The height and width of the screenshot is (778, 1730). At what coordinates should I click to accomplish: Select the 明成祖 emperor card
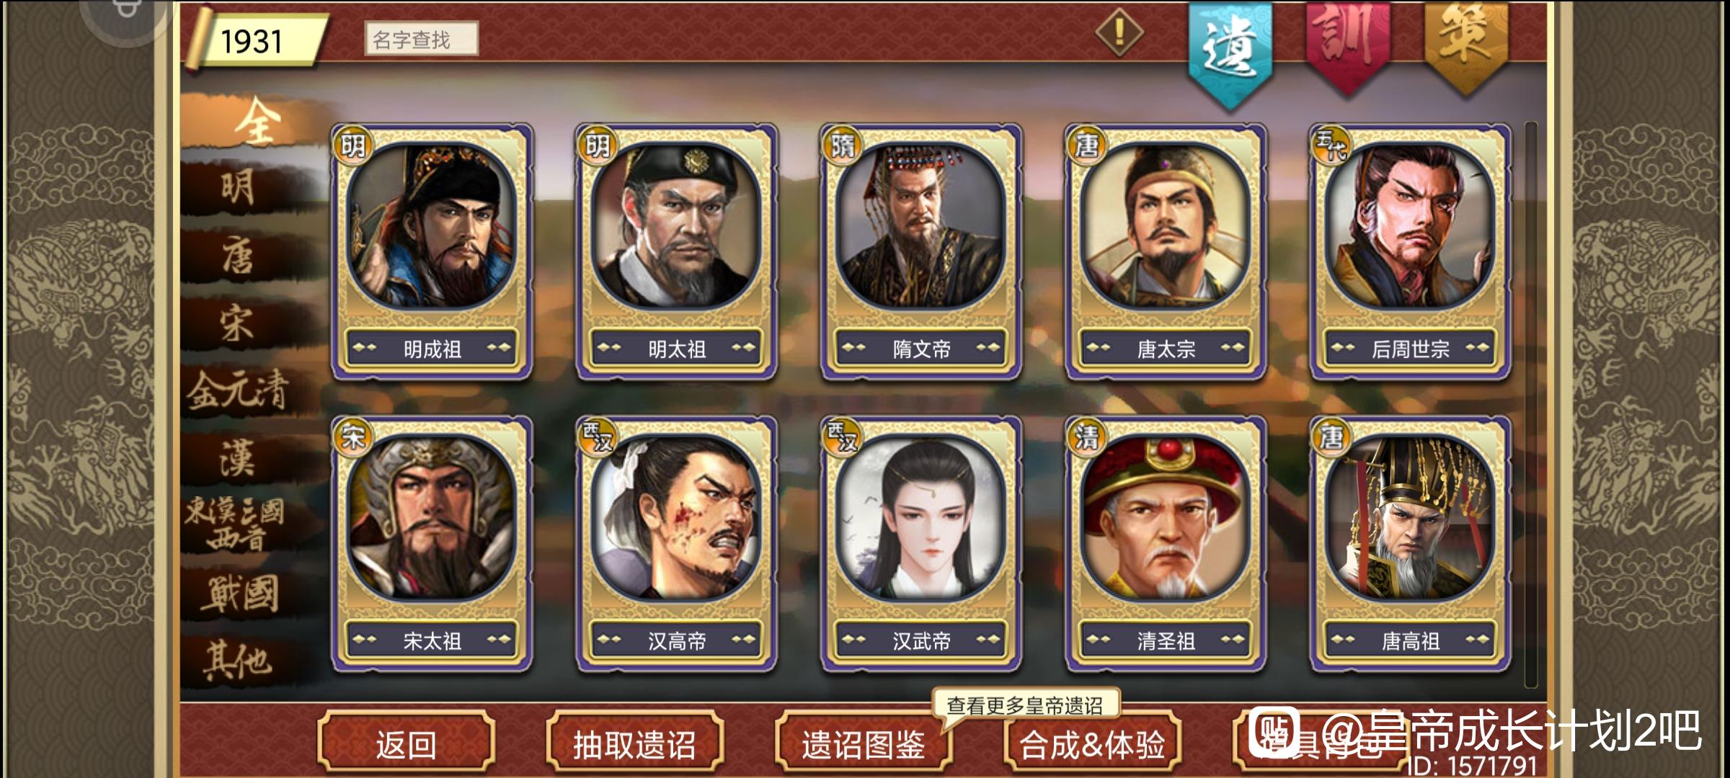pos(432,252)
